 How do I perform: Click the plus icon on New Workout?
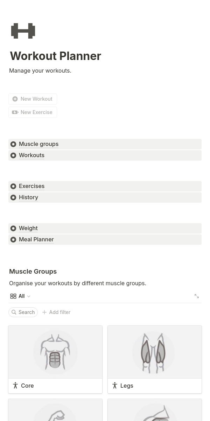click(x=15, y=99)
